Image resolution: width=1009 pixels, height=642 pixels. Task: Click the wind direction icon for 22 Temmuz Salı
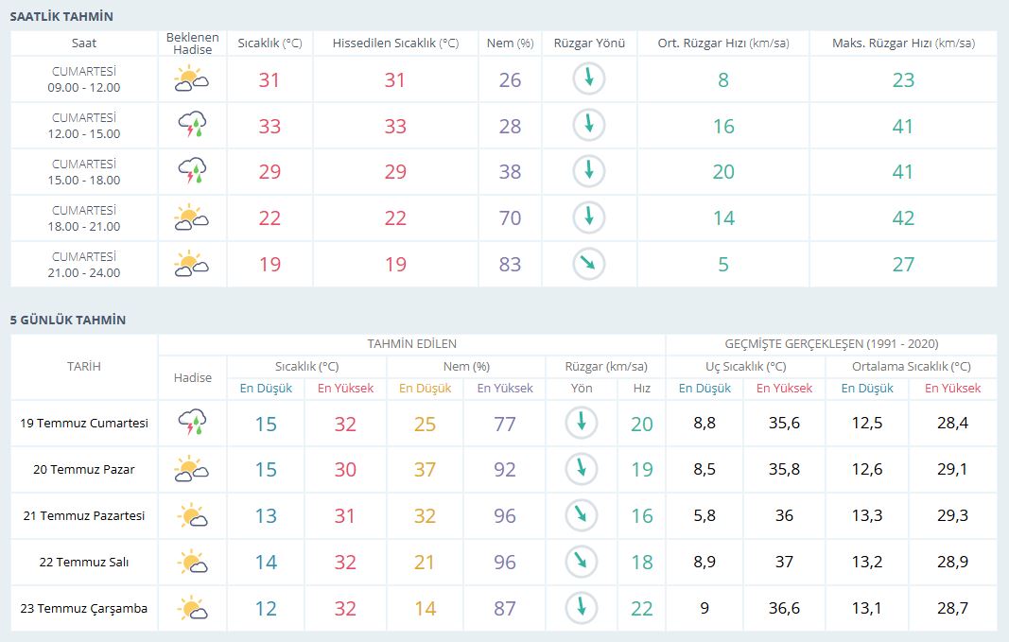point(581,563)
